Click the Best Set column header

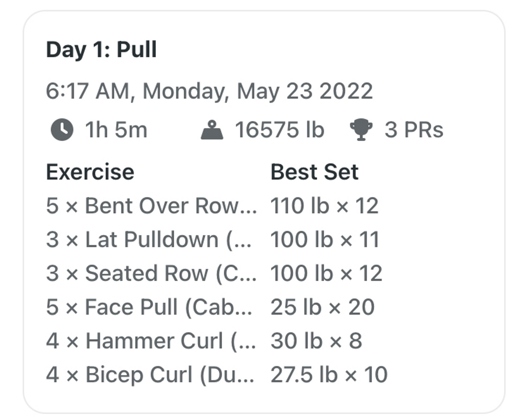(x=315, y=172)
